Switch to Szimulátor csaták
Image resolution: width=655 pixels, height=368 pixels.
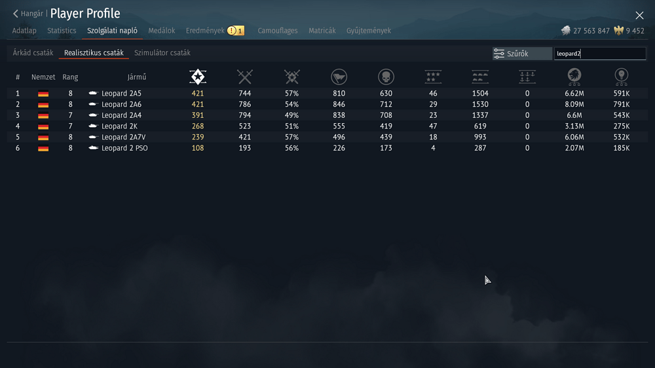point(162,52)
